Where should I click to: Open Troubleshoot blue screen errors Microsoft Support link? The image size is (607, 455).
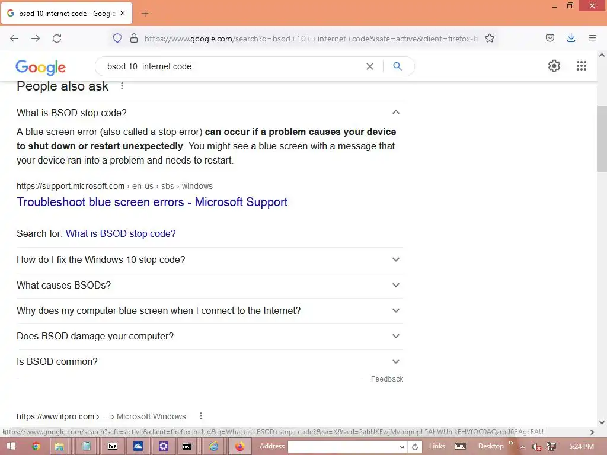[x=152, y=202]
